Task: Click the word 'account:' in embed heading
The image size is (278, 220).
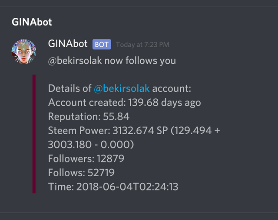Action: click(172, 89)
